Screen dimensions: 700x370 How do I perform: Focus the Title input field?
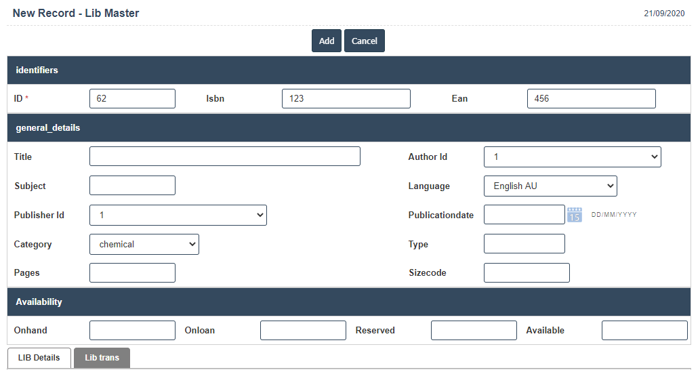224,157
